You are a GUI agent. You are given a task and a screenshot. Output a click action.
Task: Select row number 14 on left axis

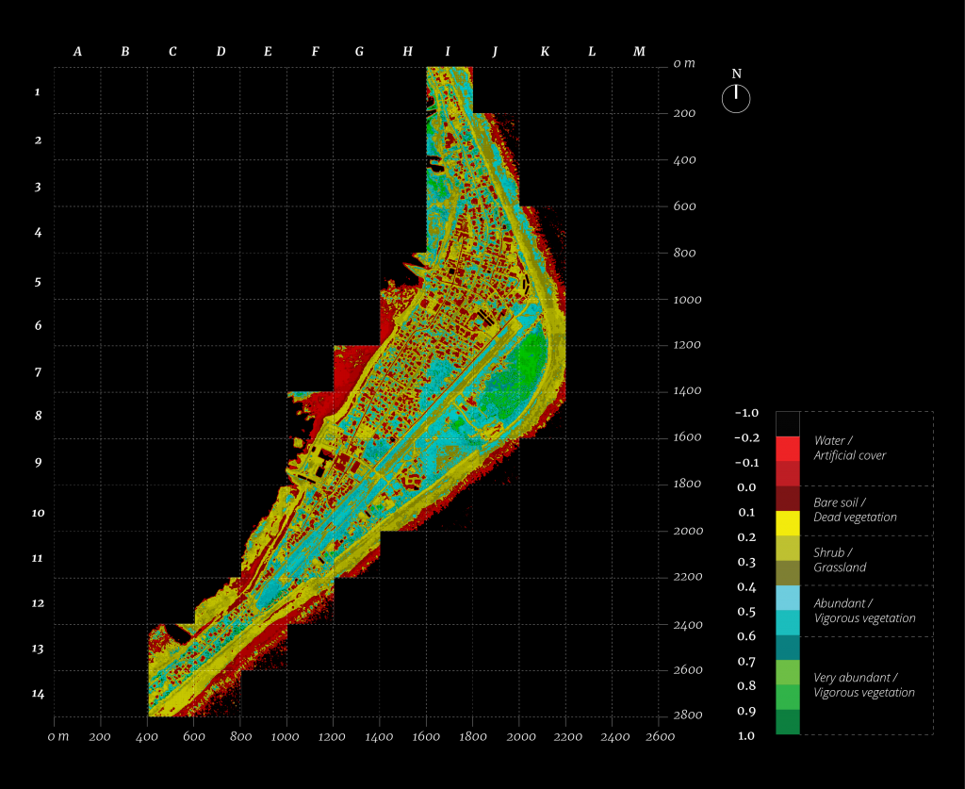click(38, 694)
